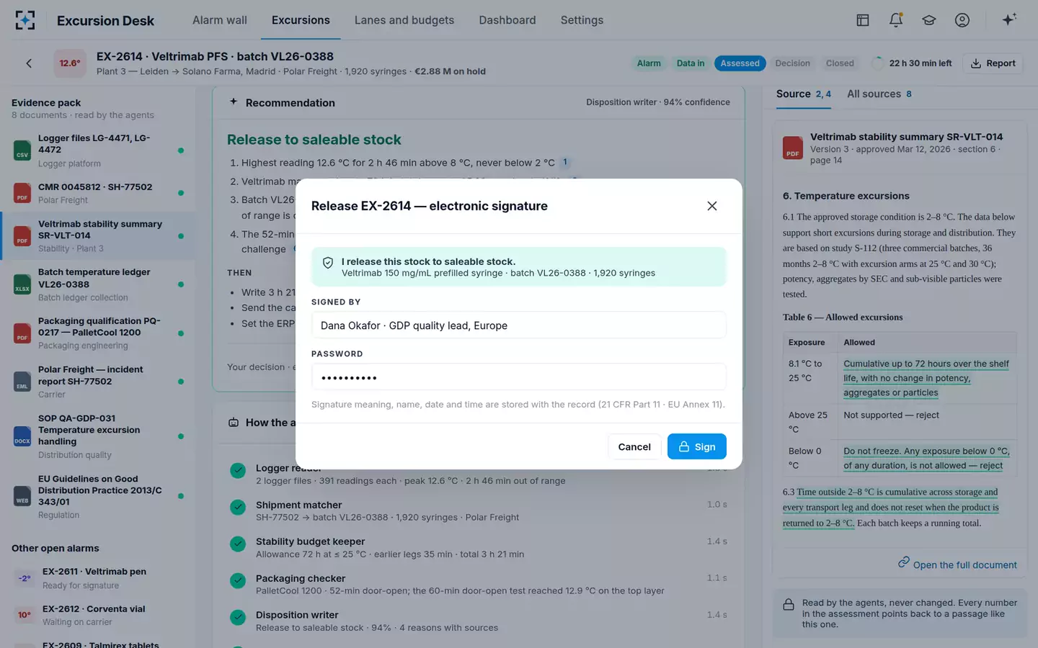
Task: Click the 12.6° temperature badge
Action: (70, 63)
